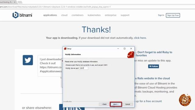This screenshot has width=195, height=110.
Task: Open the applications menu
Action: 50,15
